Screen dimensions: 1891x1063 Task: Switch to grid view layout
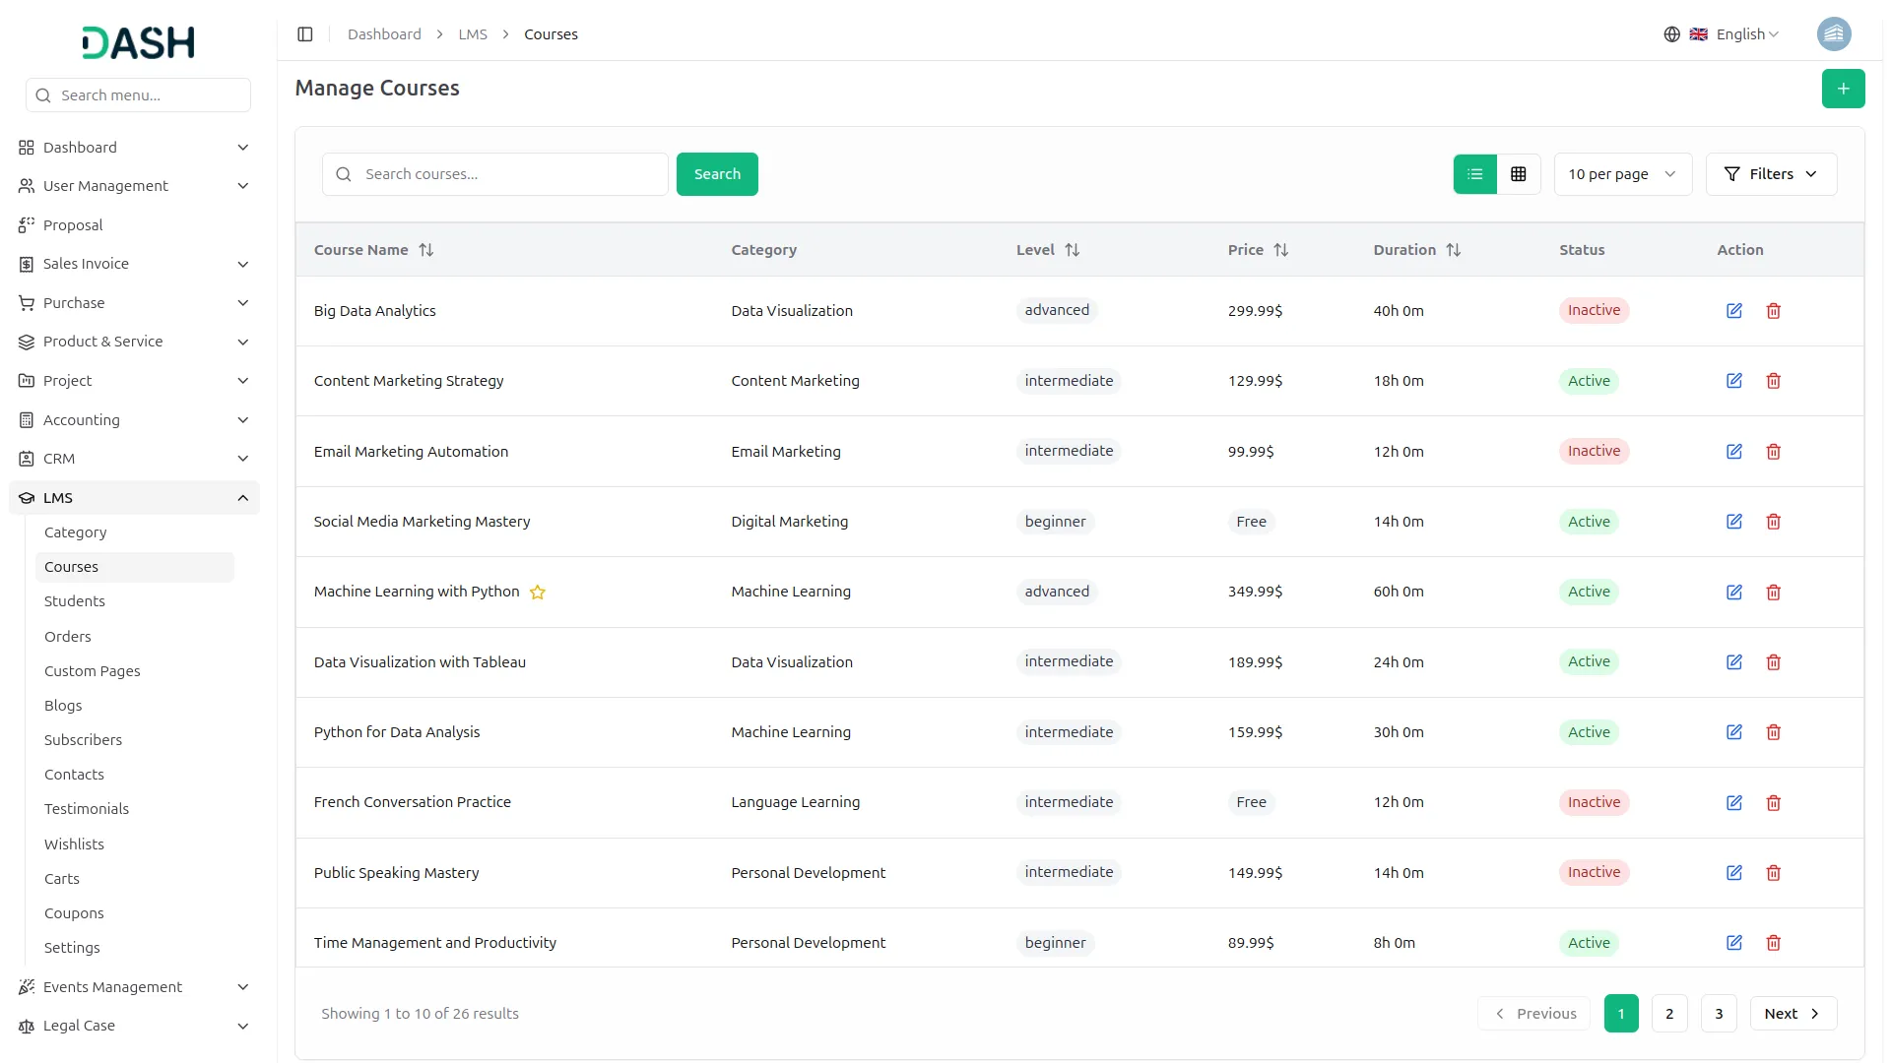click(1518, 174)
